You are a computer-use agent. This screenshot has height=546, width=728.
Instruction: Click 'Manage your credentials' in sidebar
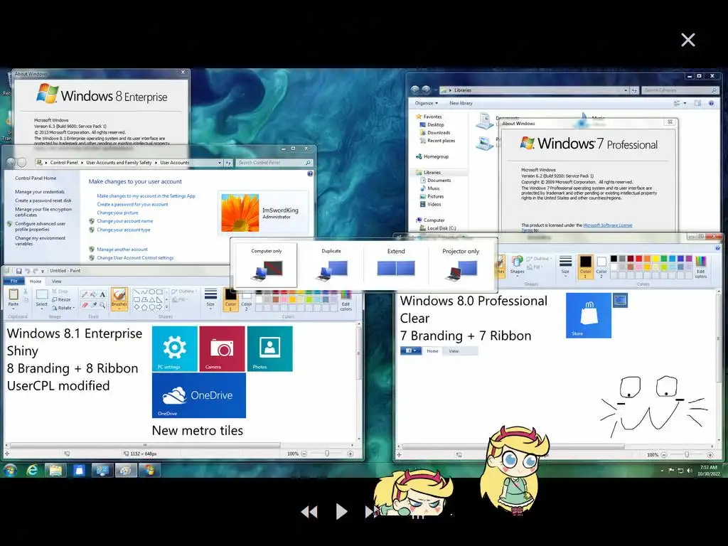tap(40, 192)
